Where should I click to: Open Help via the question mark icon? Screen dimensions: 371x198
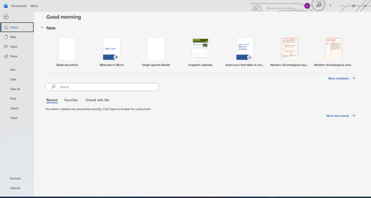point(330,6)
